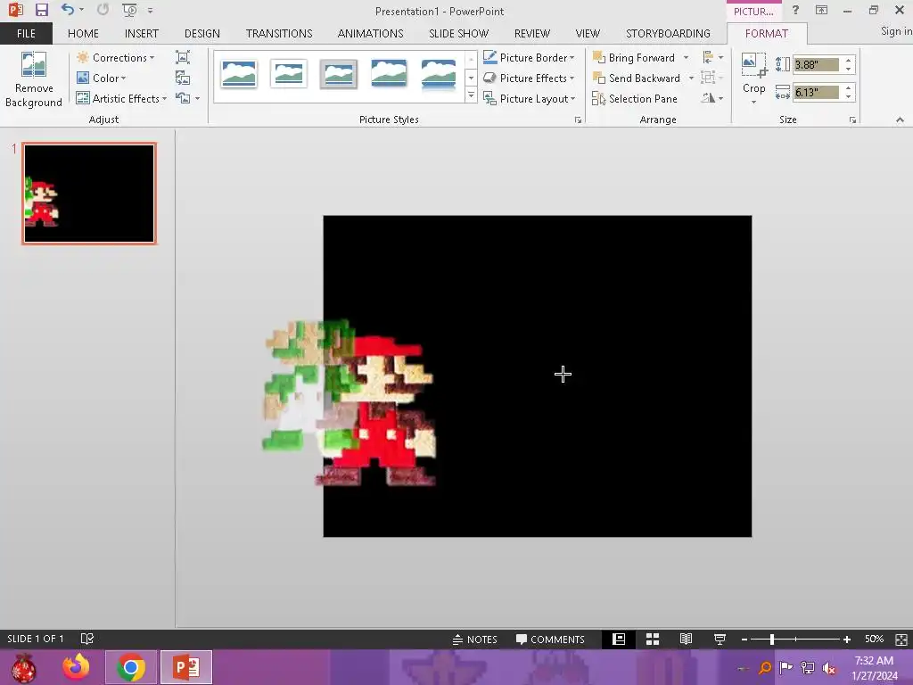Switch to the DESIGN tab
913x685 pixels.
tap(202, 34)
